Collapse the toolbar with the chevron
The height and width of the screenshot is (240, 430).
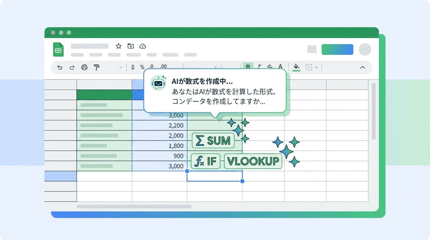362,67
